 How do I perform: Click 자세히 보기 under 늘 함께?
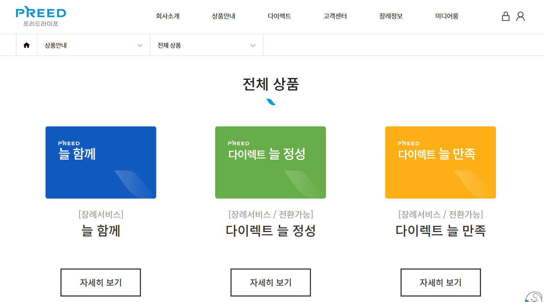click(x=100, y=282)
